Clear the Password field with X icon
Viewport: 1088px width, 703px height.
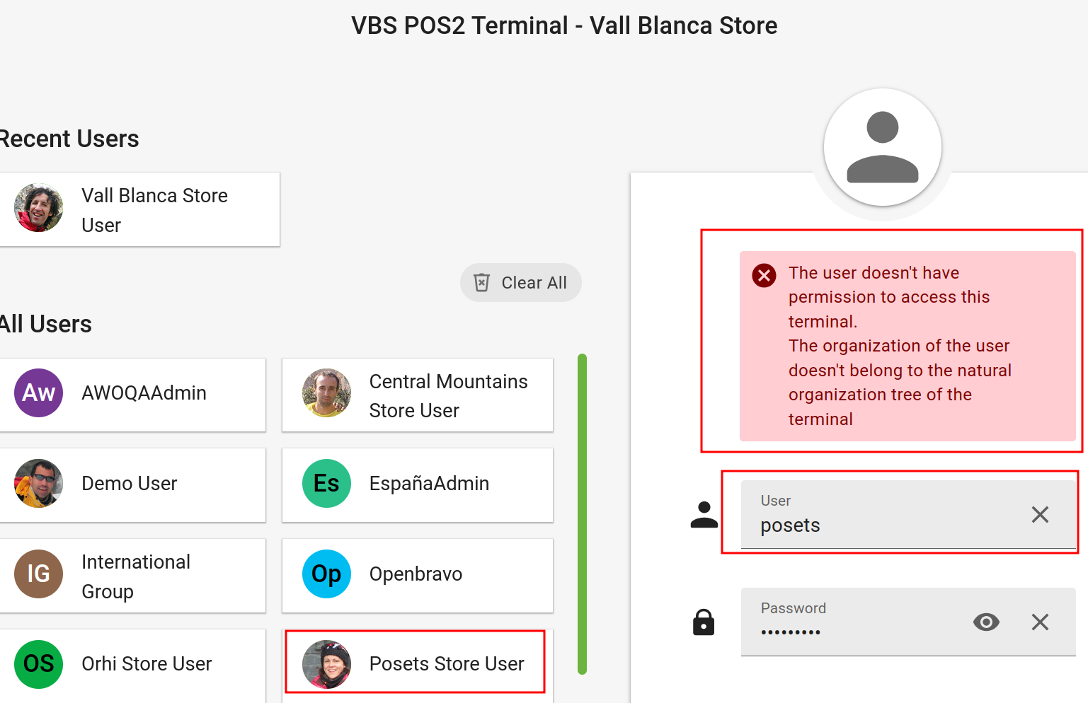[x=1039, y=622]
